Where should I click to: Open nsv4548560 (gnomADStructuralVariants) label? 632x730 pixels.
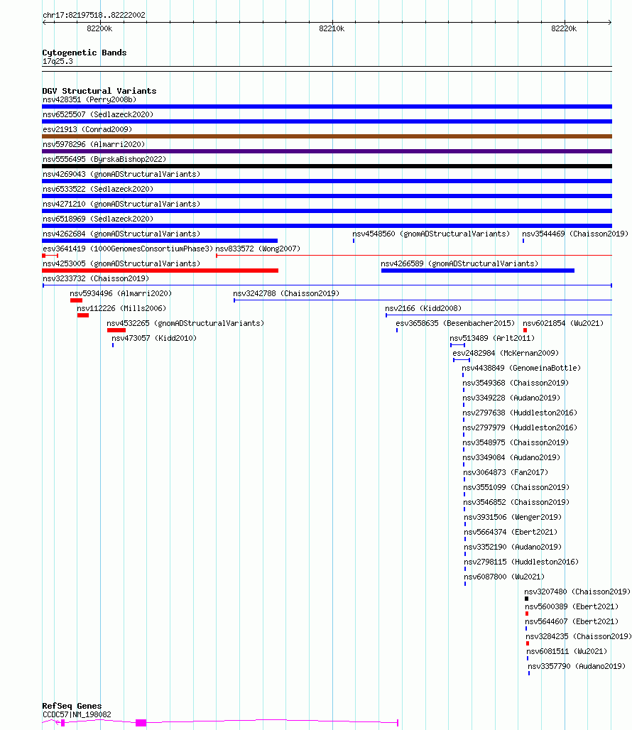click(x=431, y=234)
